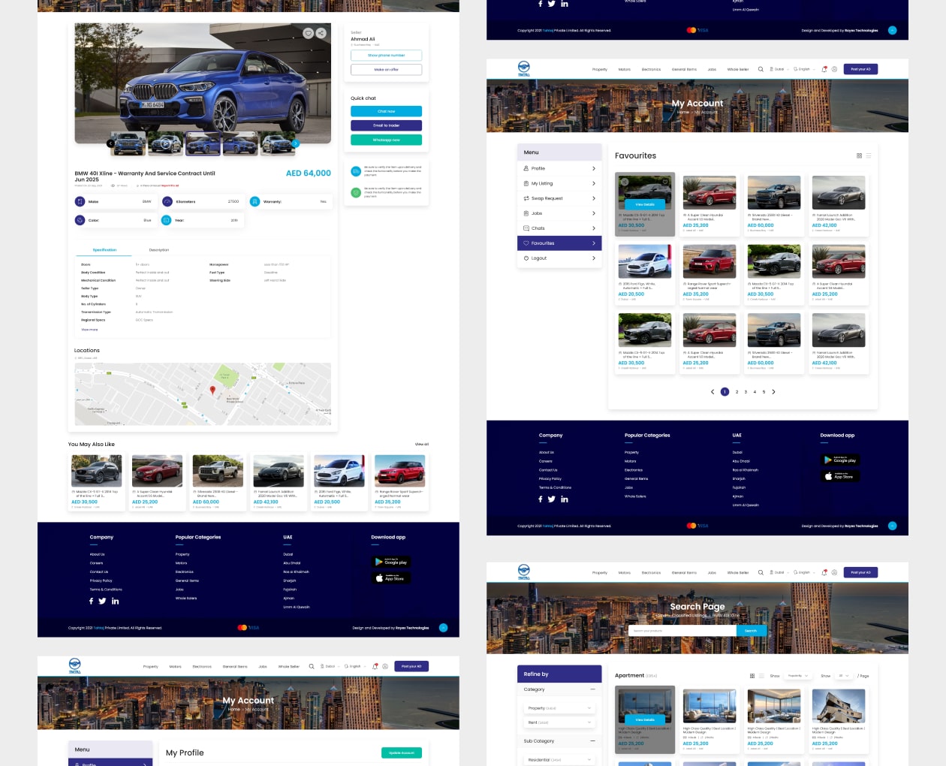Select first thumbnail in BMW photo gallery
Screen dimensions: 946x766
[x=128, y=143]
